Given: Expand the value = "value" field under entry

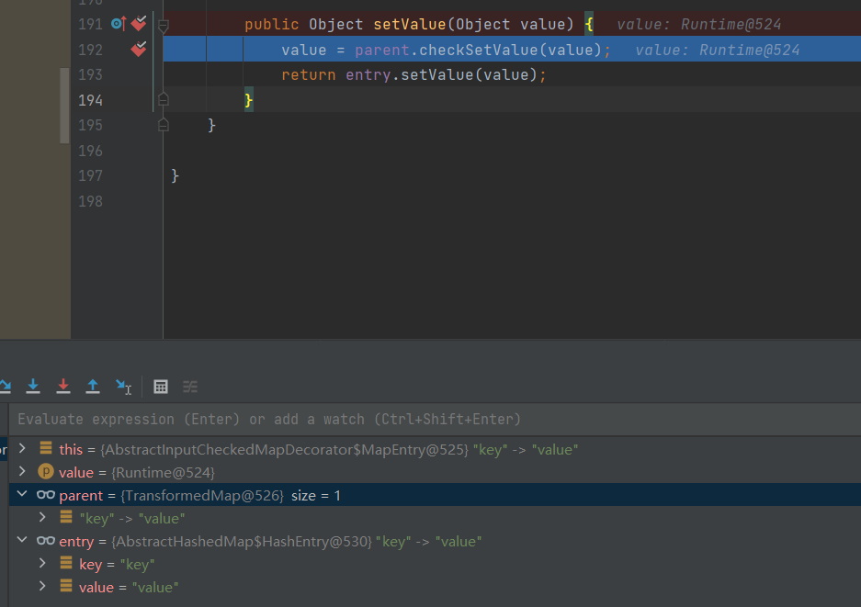Looking at the screenshot, I should pos(42,586).
